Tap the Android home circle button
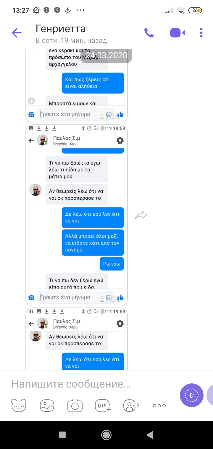The width and height of the screenshot is (213, 449). (x=106, y=435)
